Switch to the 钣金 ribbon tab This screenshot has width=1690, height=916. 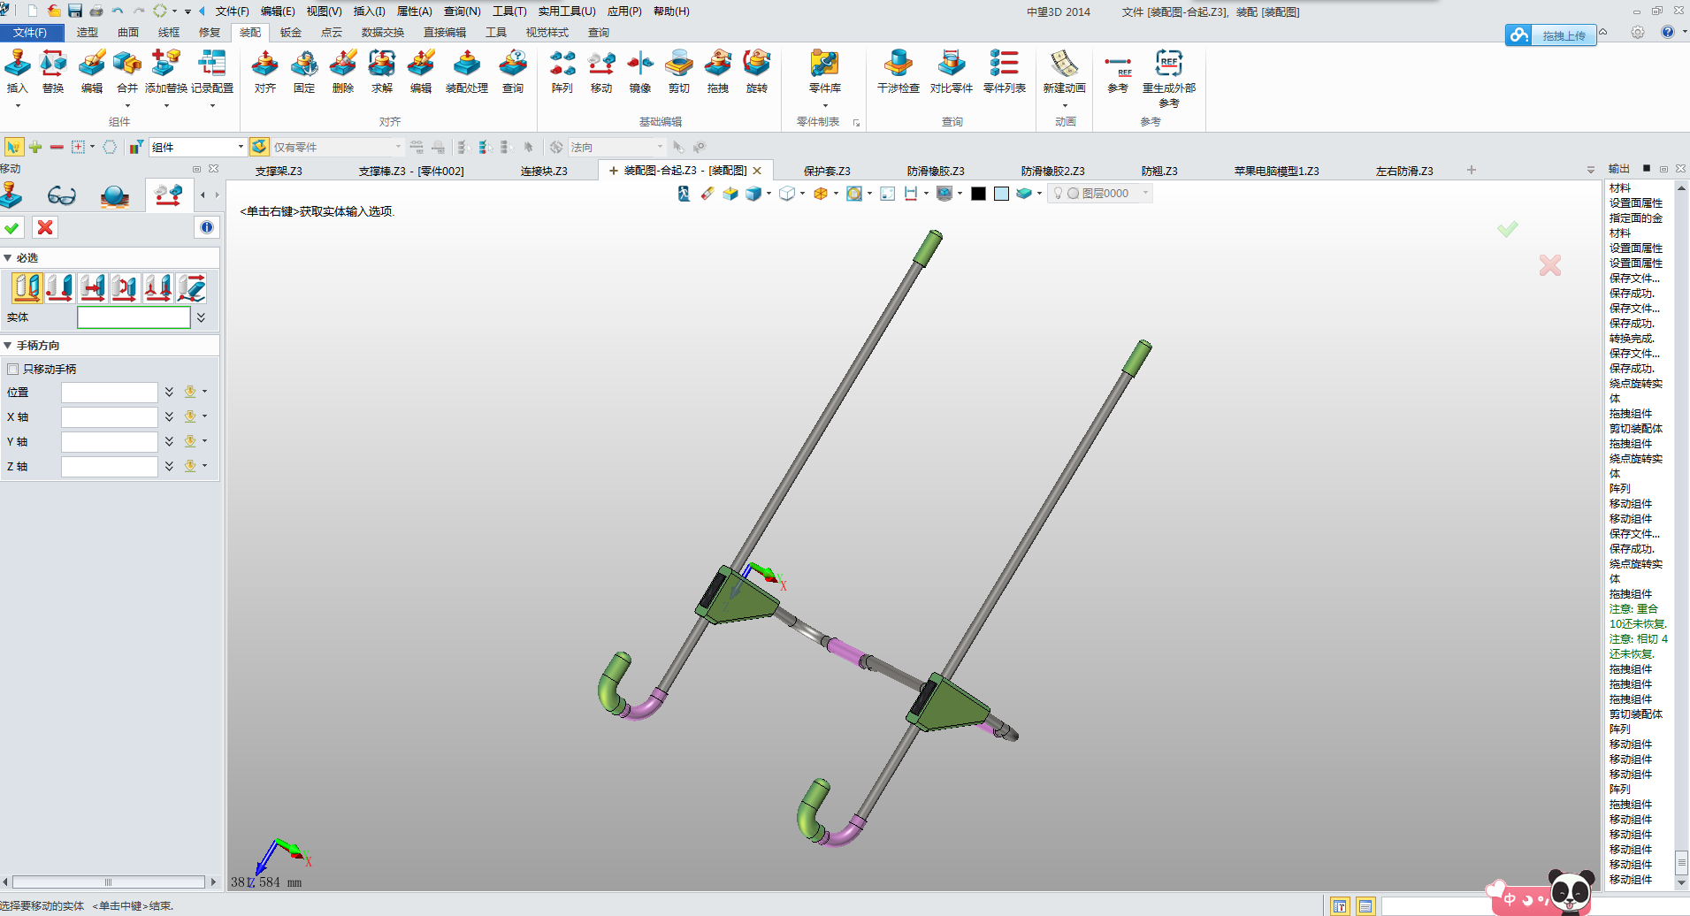point(291,33)
